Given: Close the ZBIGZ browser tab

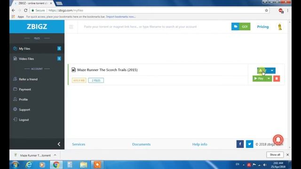Looking at the screenshot, I should pyautogui.click(x=51, y=3).
